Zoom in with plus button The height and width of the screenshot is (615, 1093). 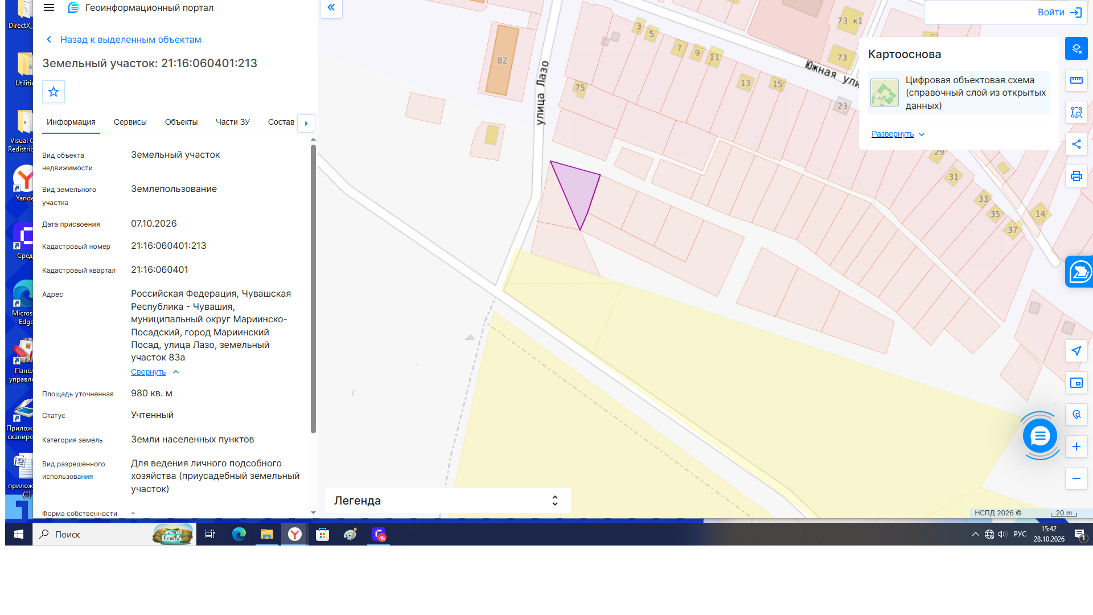coord(1076,446)
